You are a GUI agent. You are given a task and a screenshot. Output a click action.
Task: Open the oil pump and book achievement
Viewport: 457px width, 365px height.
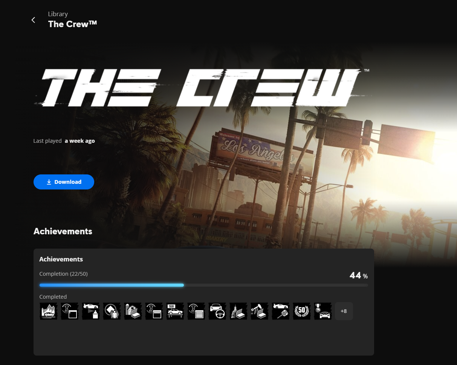click(260, 311)
